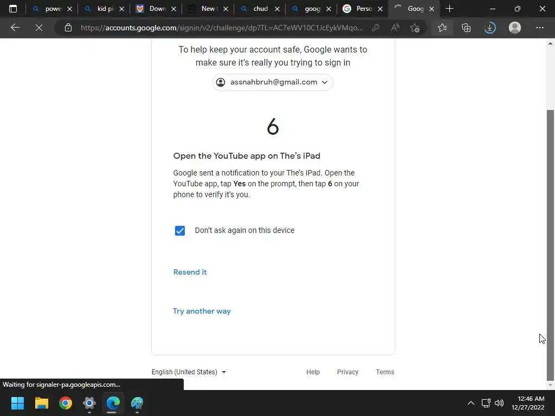Open the Collections icon
The width and height of the screenshot is (555, 416).
coord(466,28)
